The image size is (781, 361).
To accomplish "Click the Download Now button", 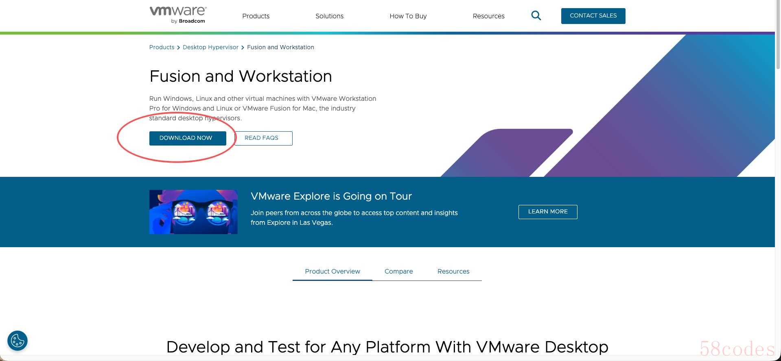I will 188,138.
